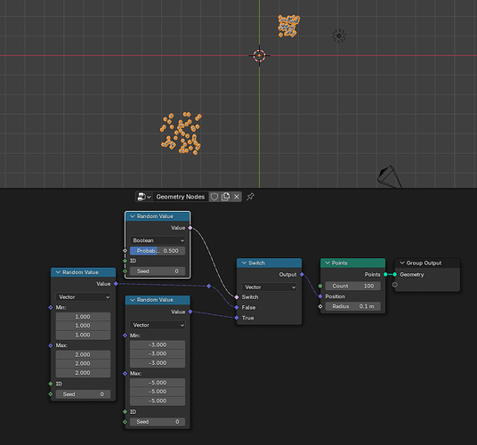The image size is (477, 445).
Task: Click the Min socket on the node with 1.000 values
Action: 51,308
